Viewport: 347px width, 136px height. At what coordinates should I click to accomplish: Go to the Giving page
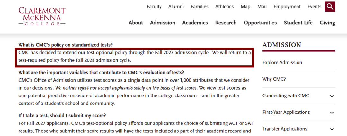[x=327, y=23]
